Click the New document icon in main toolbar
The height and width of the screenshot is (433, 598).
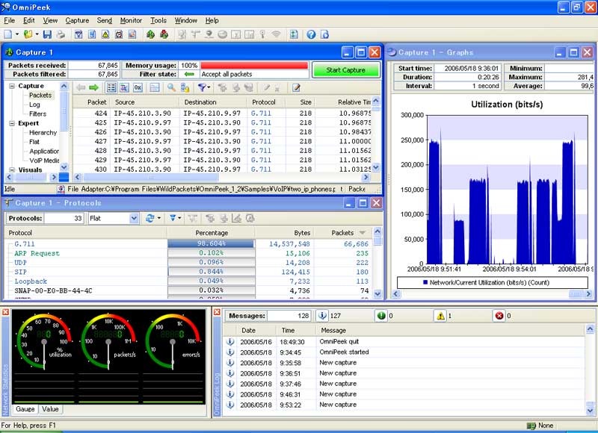(x=8, y=34)
